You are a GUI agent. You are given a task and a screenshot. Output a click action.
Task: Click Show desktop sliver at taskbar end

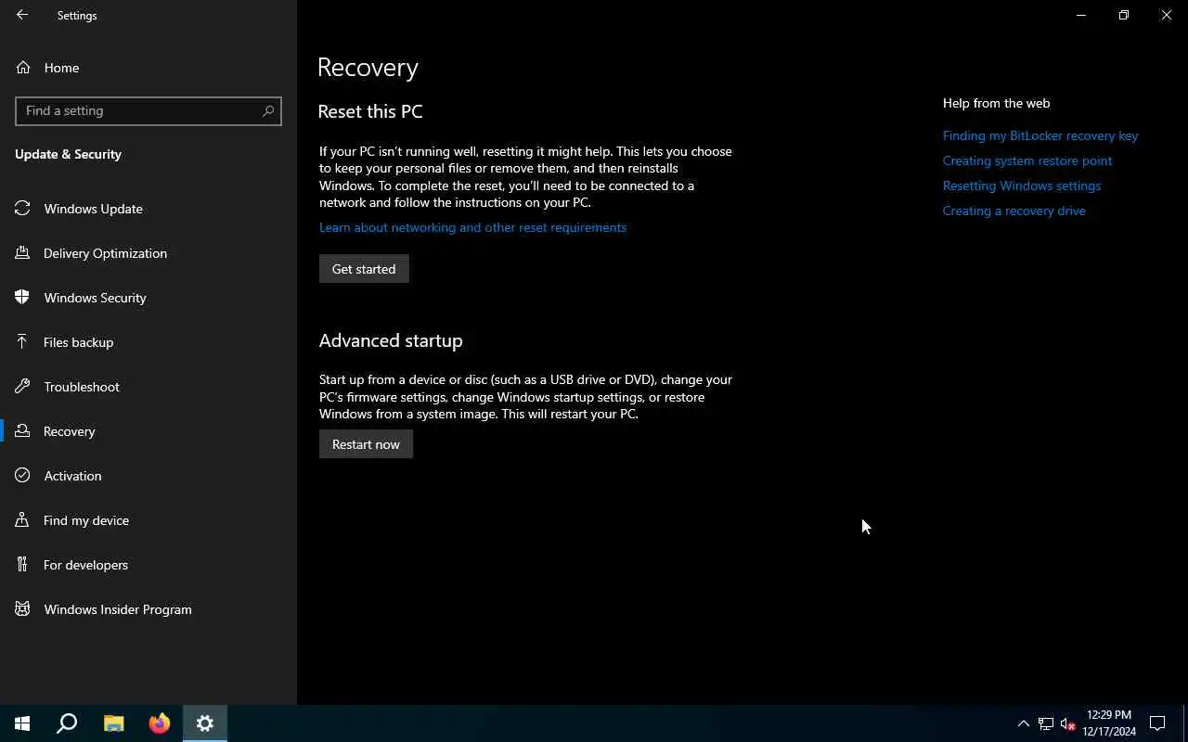(x=1185, y=723)
